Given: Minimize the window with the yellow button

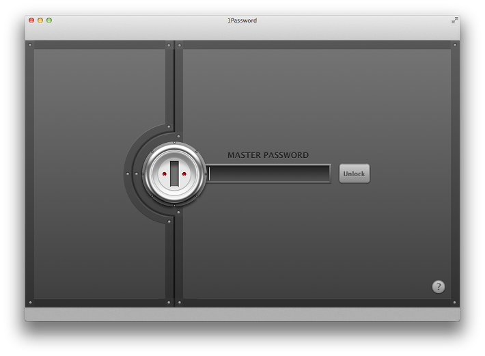Looking at the screenshot, I should (40, 20).
